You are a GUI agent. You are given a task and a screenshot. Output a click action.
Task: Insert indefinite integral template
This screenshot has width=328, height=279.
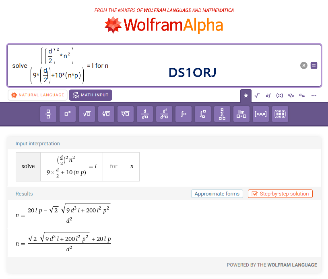click(184, 114)
